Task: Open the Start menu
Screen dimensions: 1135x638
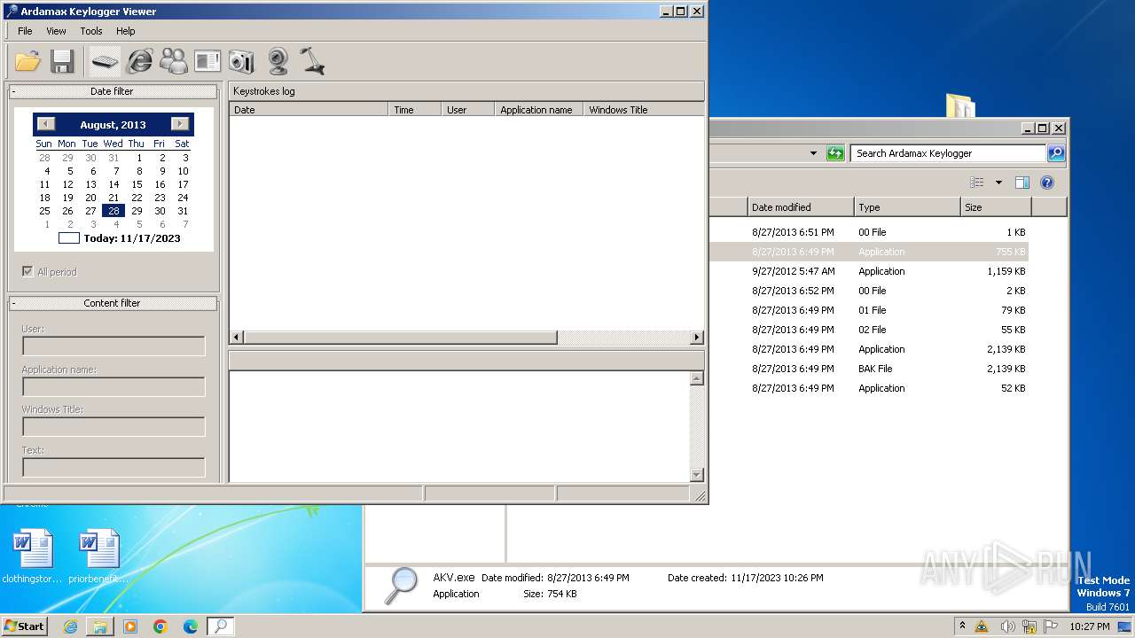Action: pos(24,626)
